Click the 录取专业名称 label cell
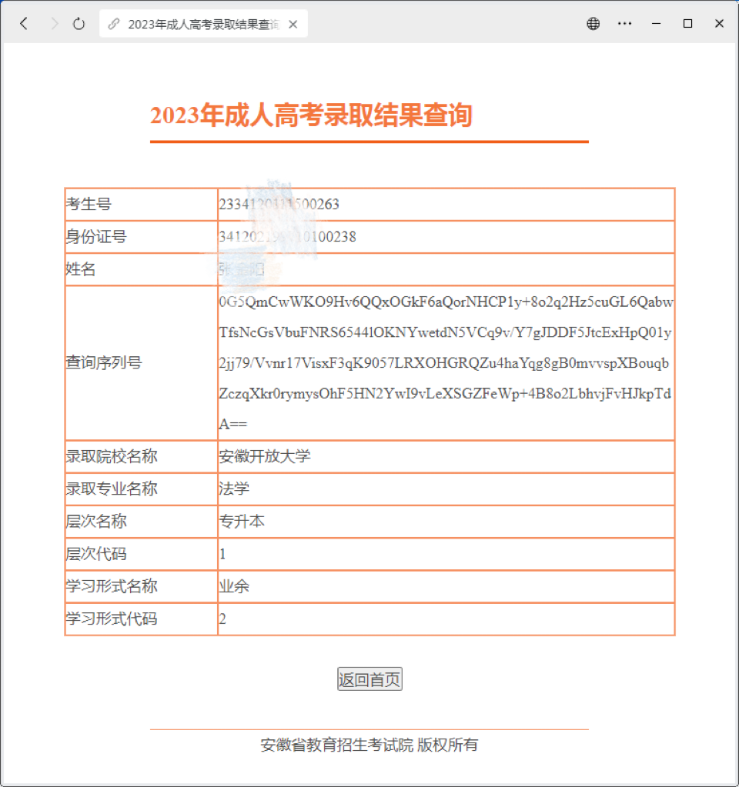The width and height of the screenshot is (739, 787). pyautogui.click(x=141, y=489)
